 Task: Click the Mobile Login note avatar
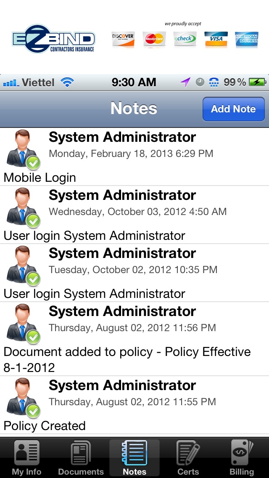coord(23,149)
